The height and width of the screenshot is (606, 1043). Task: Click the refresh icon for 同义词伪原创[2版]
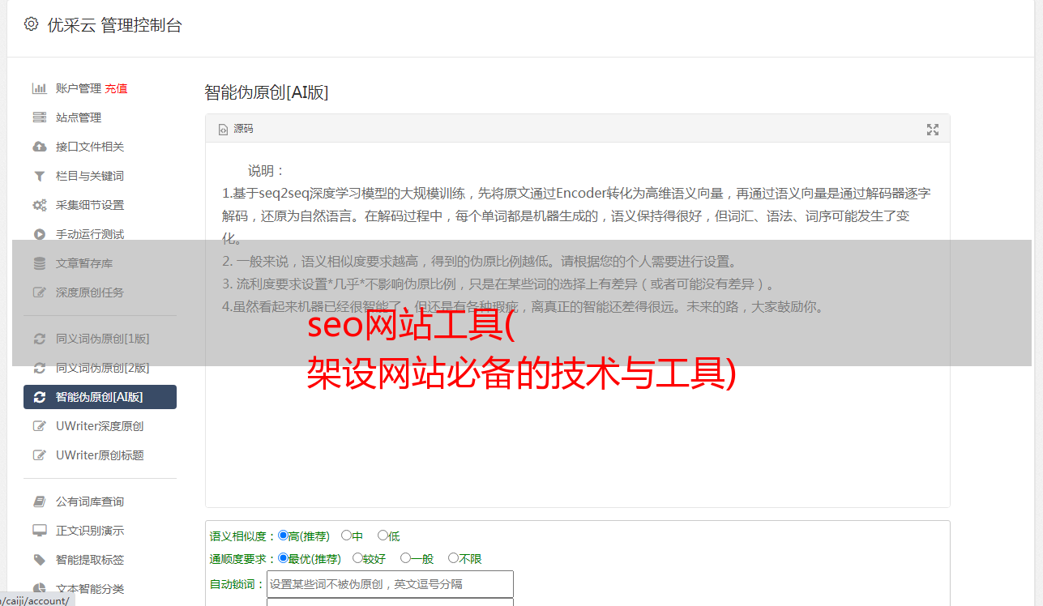39,368
